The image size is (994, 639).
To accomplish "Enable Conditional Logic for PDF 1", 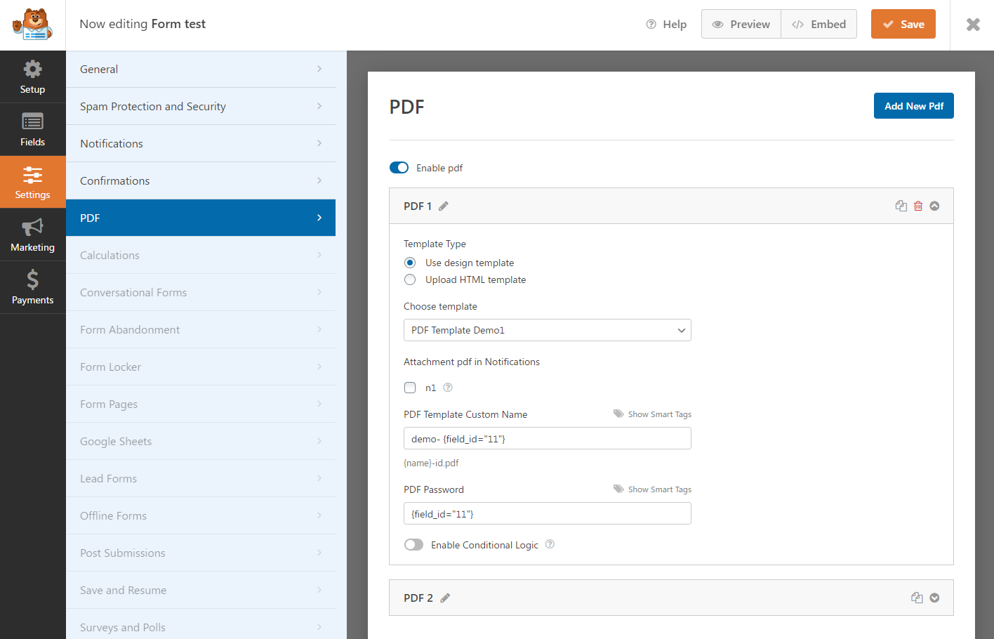I will (413, 544).
